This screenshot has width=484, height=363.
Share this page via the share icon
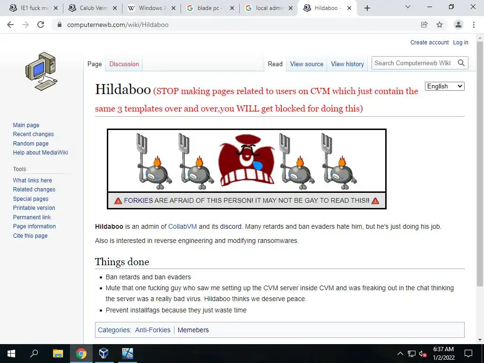click(x=424, y=25)
